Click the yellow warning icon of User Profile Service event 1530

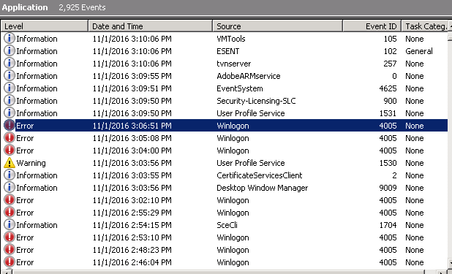click(x=10, y=163)
